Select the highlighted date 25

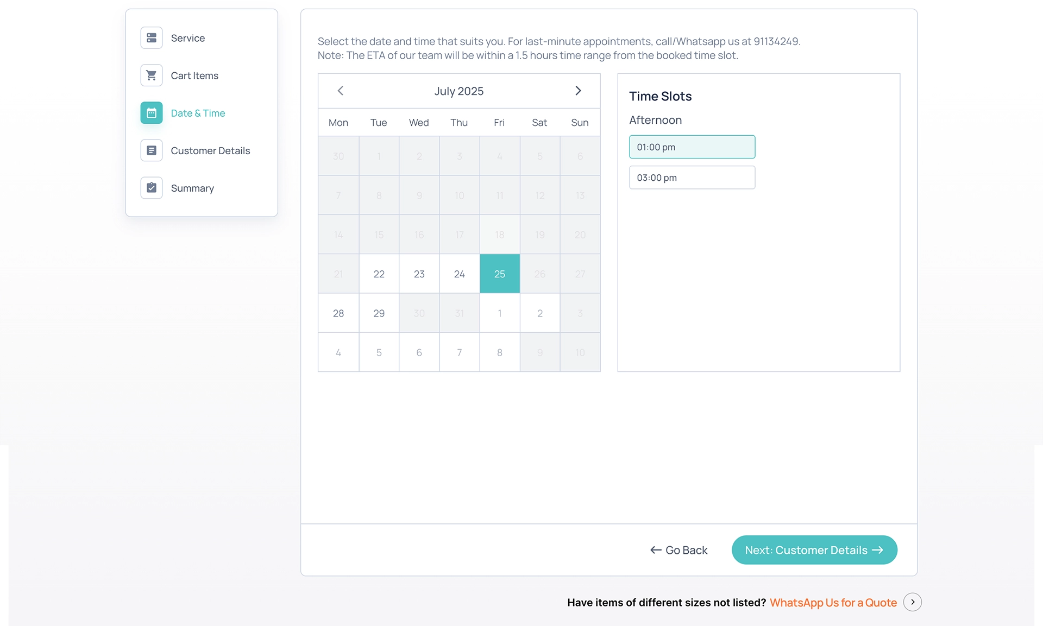(x=500, y=274)
